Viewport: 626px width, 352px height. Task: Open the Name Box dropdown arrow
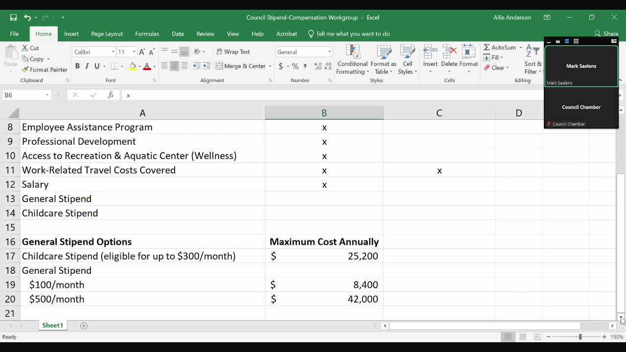point(47,95)
